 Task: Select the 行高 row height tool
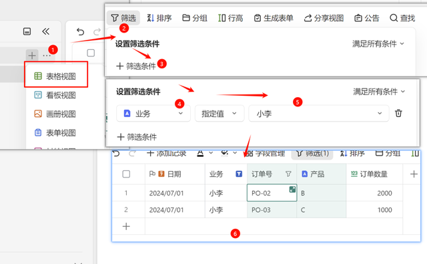(x=230, y=18)
